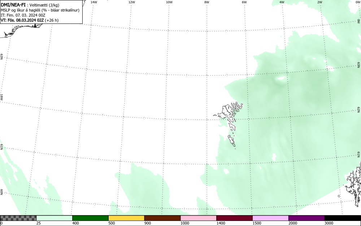
Task: Click the light pink 1000-1400 legend swatch
Action: coord(199,218)
